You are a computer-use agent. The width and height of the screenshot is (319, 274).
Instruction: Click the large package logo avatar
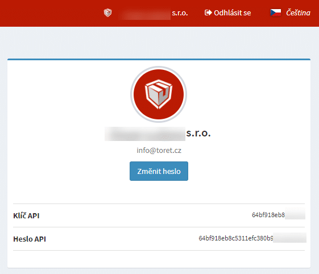159,94
